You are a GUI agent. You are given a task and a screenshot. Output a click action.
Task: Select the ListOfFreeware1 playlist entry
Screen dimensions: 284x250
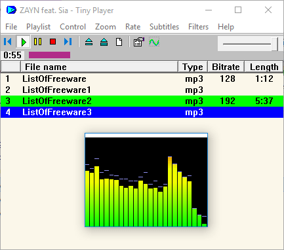tap(142, 90)
